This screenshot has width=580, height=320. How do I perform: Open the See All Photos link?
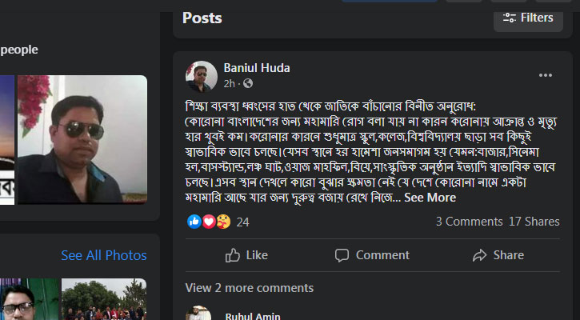[x=104, y=255]
